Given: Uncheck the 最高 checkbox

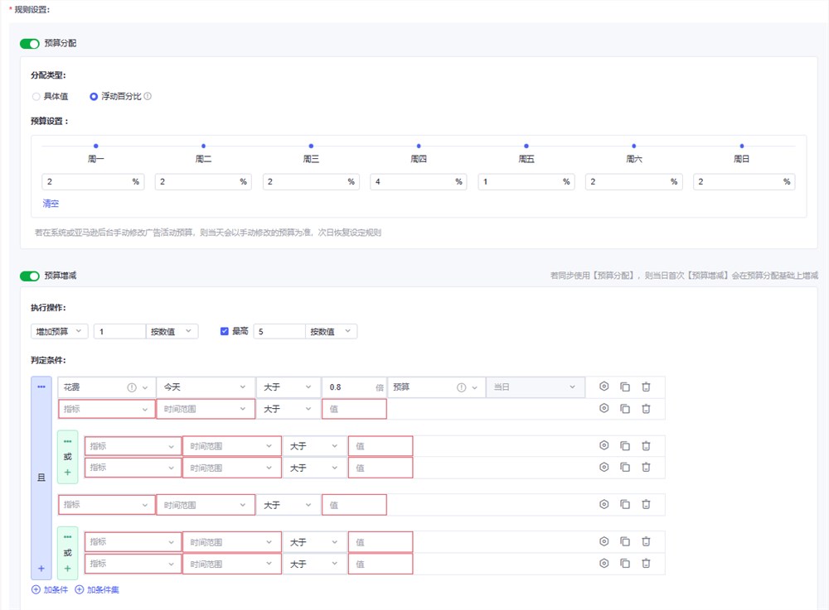Looking at the screenshot, I should (225, 331).
